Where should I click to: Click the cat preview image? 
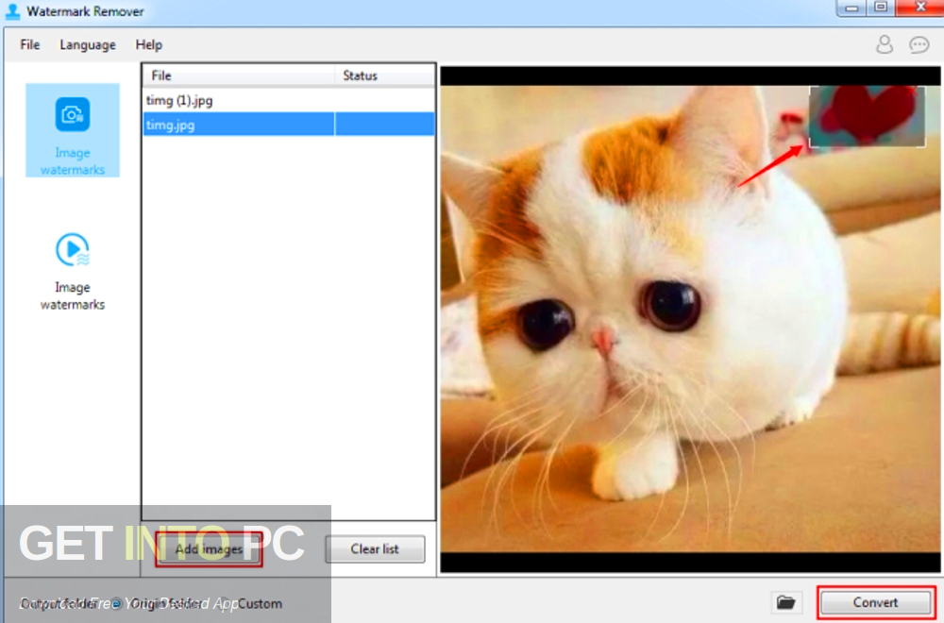pos(690,318)
